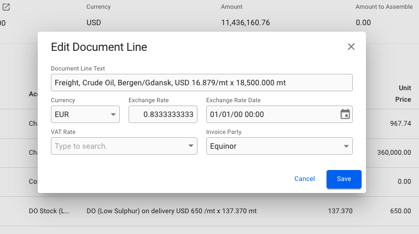
Task: Select the DO Stock row account cell
Action: tap(49, 210)
